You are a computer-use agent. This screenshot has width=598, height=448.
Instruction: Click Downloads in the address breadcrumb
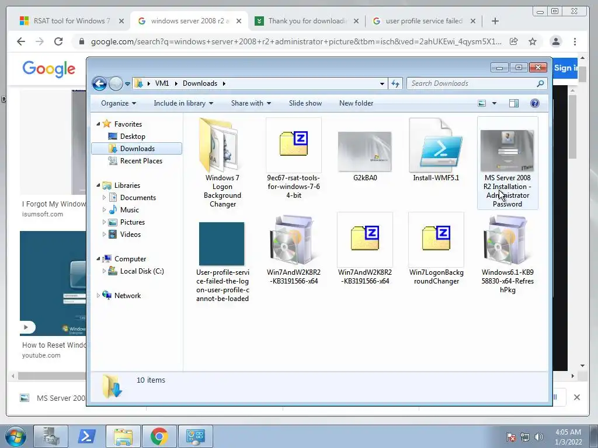[200, 83]
